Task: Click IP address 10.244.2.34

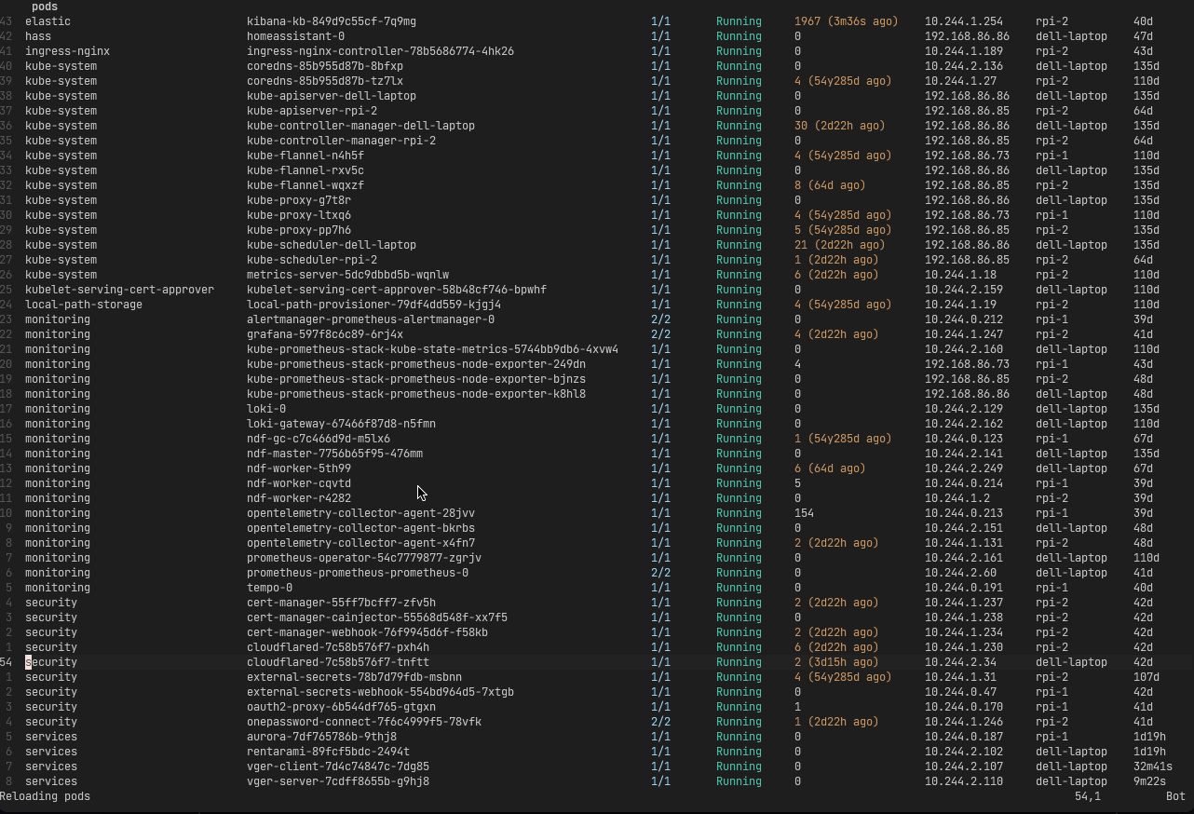Action: coord(960,662)
